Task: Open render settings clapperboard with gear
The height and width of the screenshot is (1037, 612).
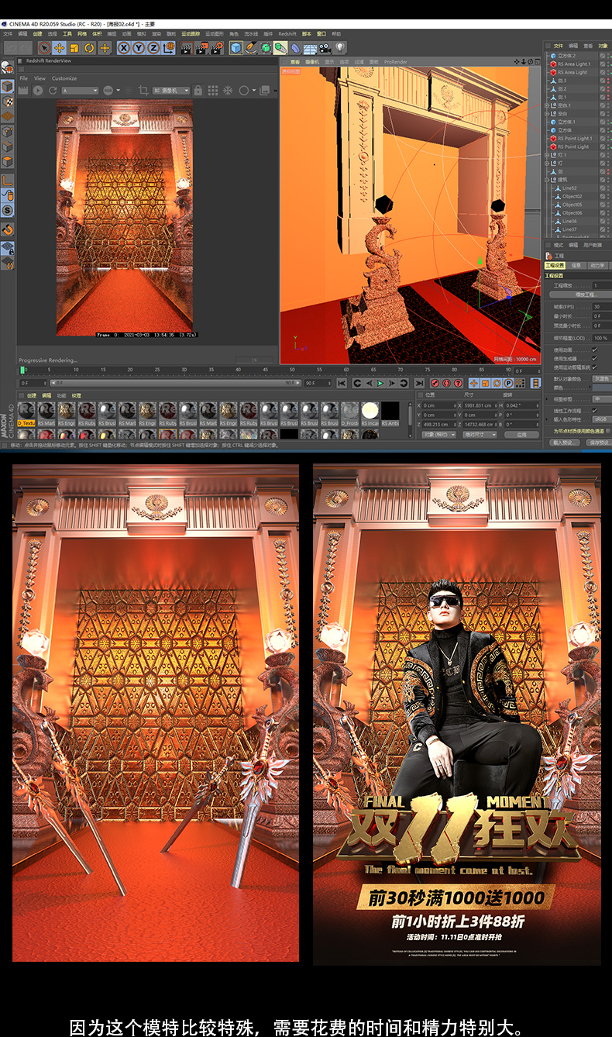Action: 216,48
